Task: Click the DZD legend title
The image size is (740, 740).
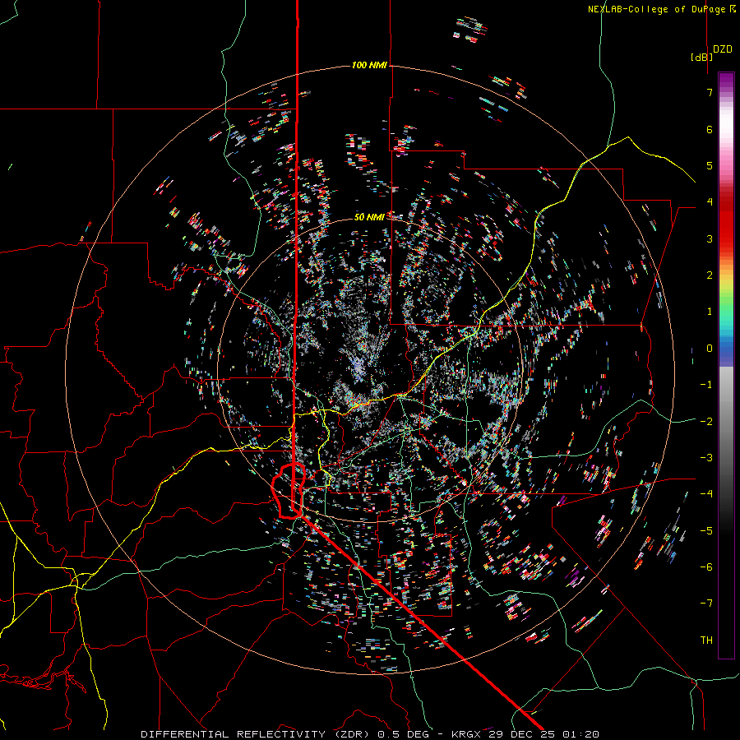Action: (x=723, y=49)
